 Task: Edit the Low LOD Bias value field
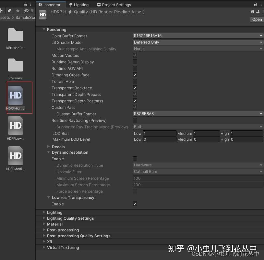coord(160,133)
